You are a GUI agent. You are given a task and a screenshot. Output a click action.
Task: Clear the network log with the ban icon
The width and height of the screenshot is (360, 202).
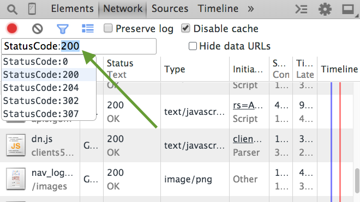38,29
